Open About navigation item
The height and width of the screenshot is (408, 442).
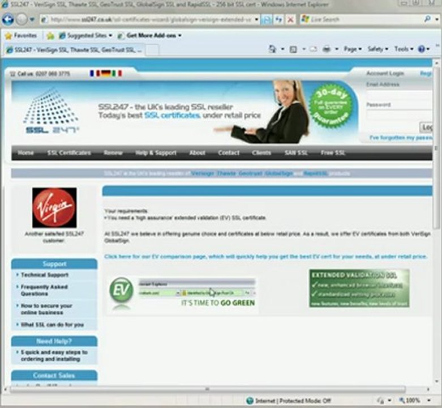[x=198, y=152]
